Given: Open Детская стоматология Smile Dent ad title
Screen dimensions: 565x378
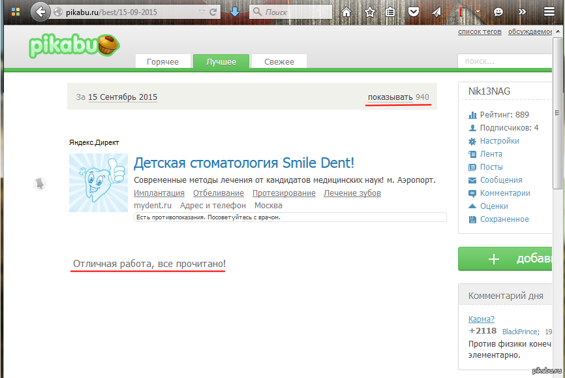Looking at the screenshot, I should [x=243, y=163].
